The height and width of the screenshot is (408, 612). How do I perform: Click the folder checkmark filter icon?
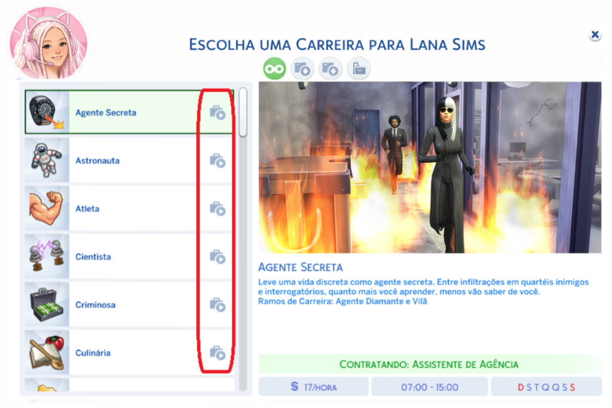359,69
